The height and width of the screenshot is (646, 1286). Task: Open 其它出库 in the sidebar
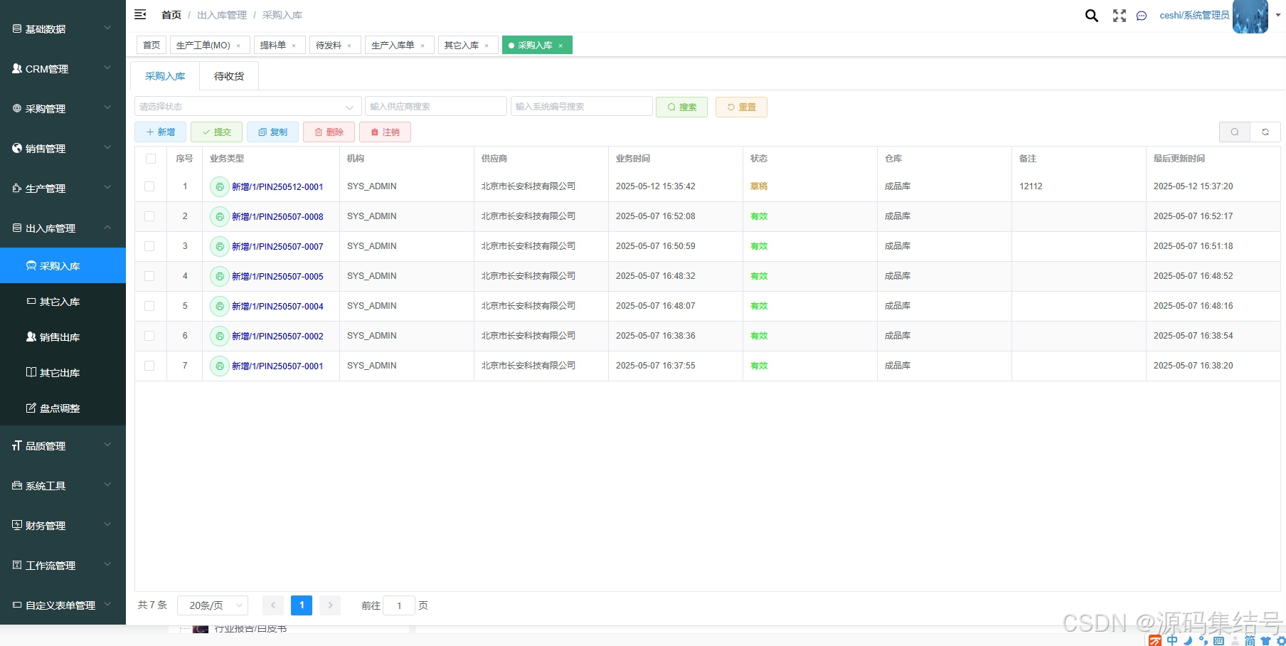pyautogui.click(x=63, y=372)
